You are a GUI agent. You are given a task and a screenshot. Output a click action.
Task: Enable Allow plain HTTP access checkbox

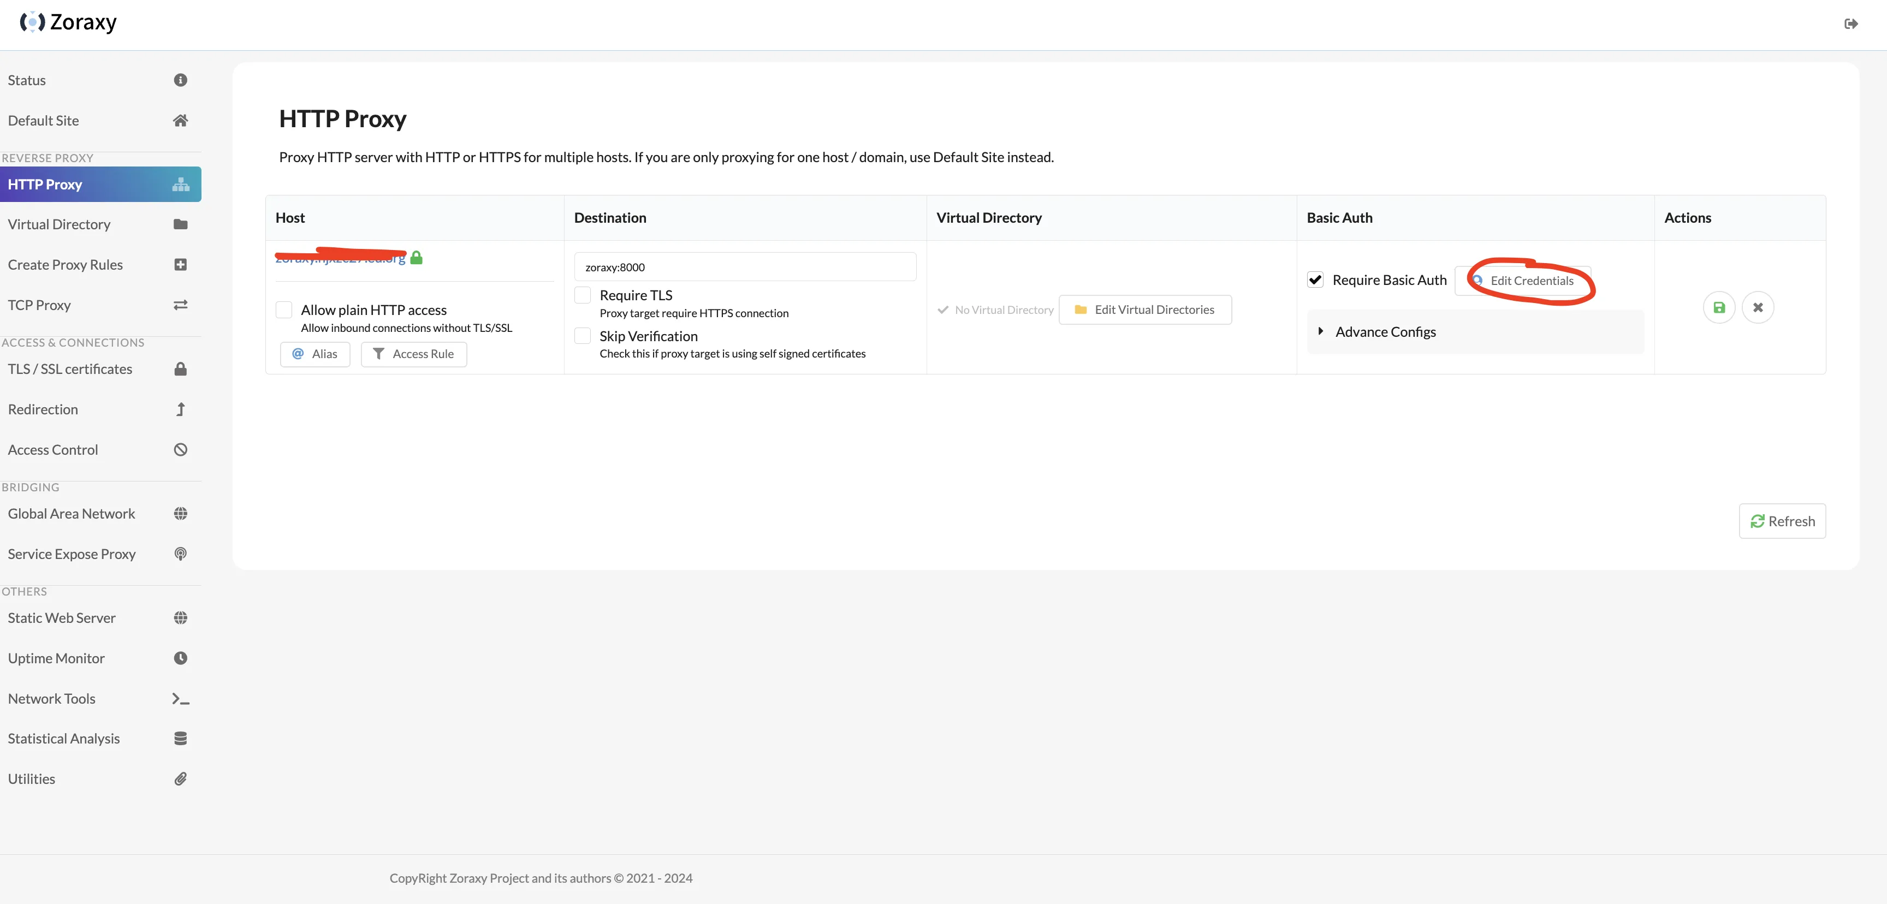(284, 310)
